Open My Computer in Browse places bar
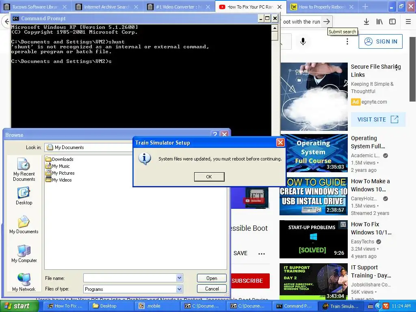Image resolution: width=416 pixels, height=312 pixels. pyautogui.click(x=24, y=253)
